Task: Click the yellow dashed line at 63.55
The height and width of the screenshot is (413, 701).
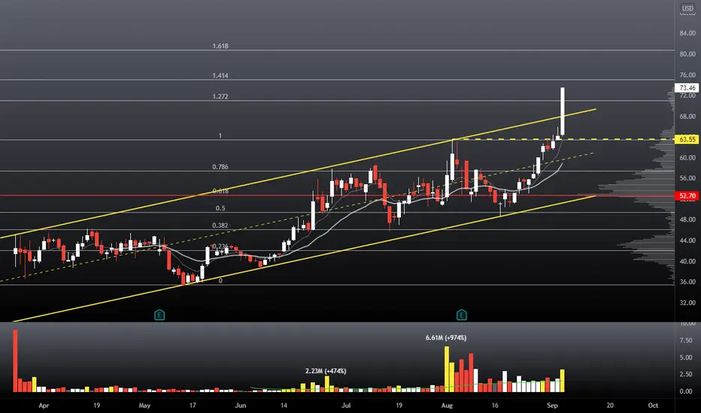Action: [x=563, y=140]
